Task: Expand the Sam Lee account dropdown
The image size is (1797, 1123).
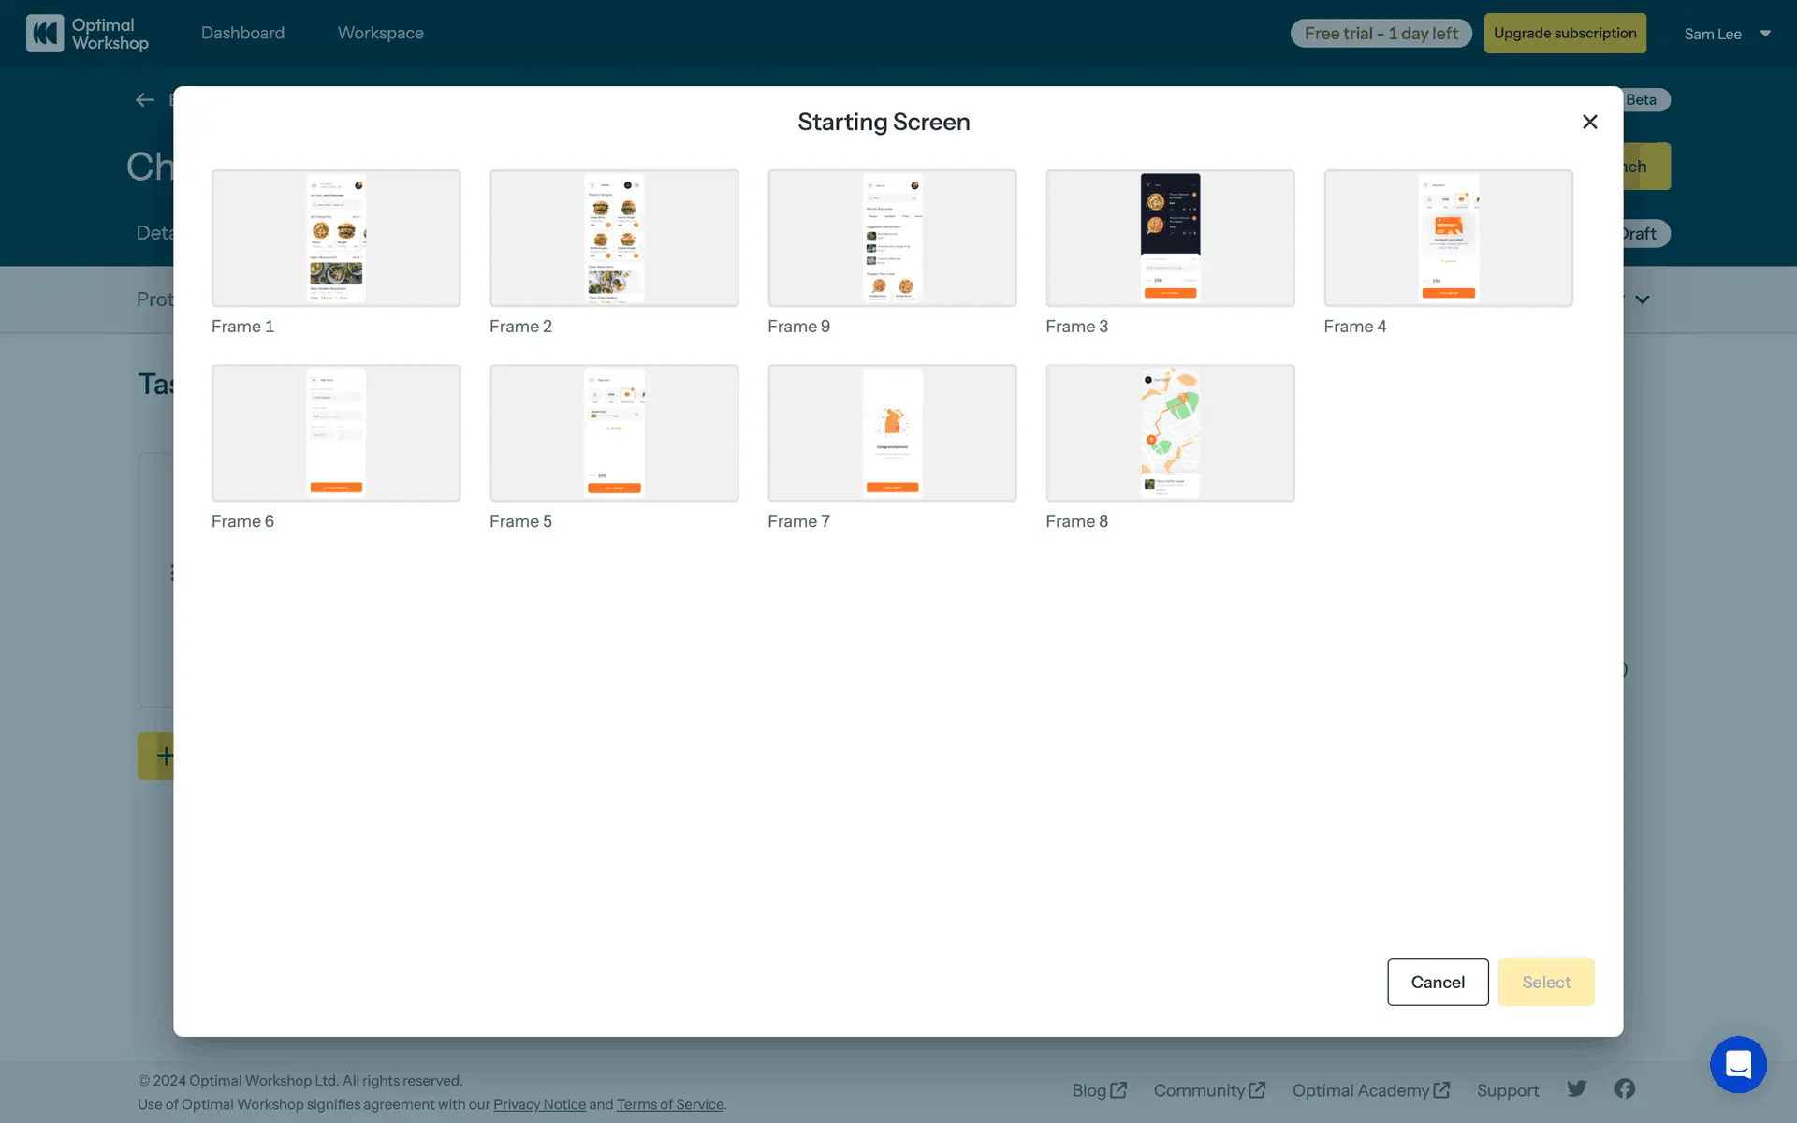Action: click(1765, 34)
